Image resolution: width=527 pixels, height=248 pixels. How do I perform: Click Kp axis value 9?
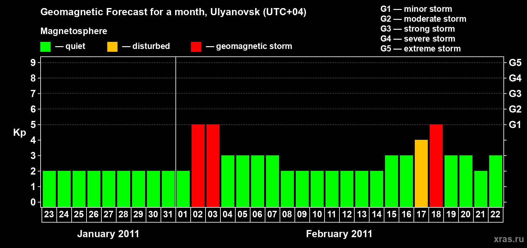[x=33, y=63]
